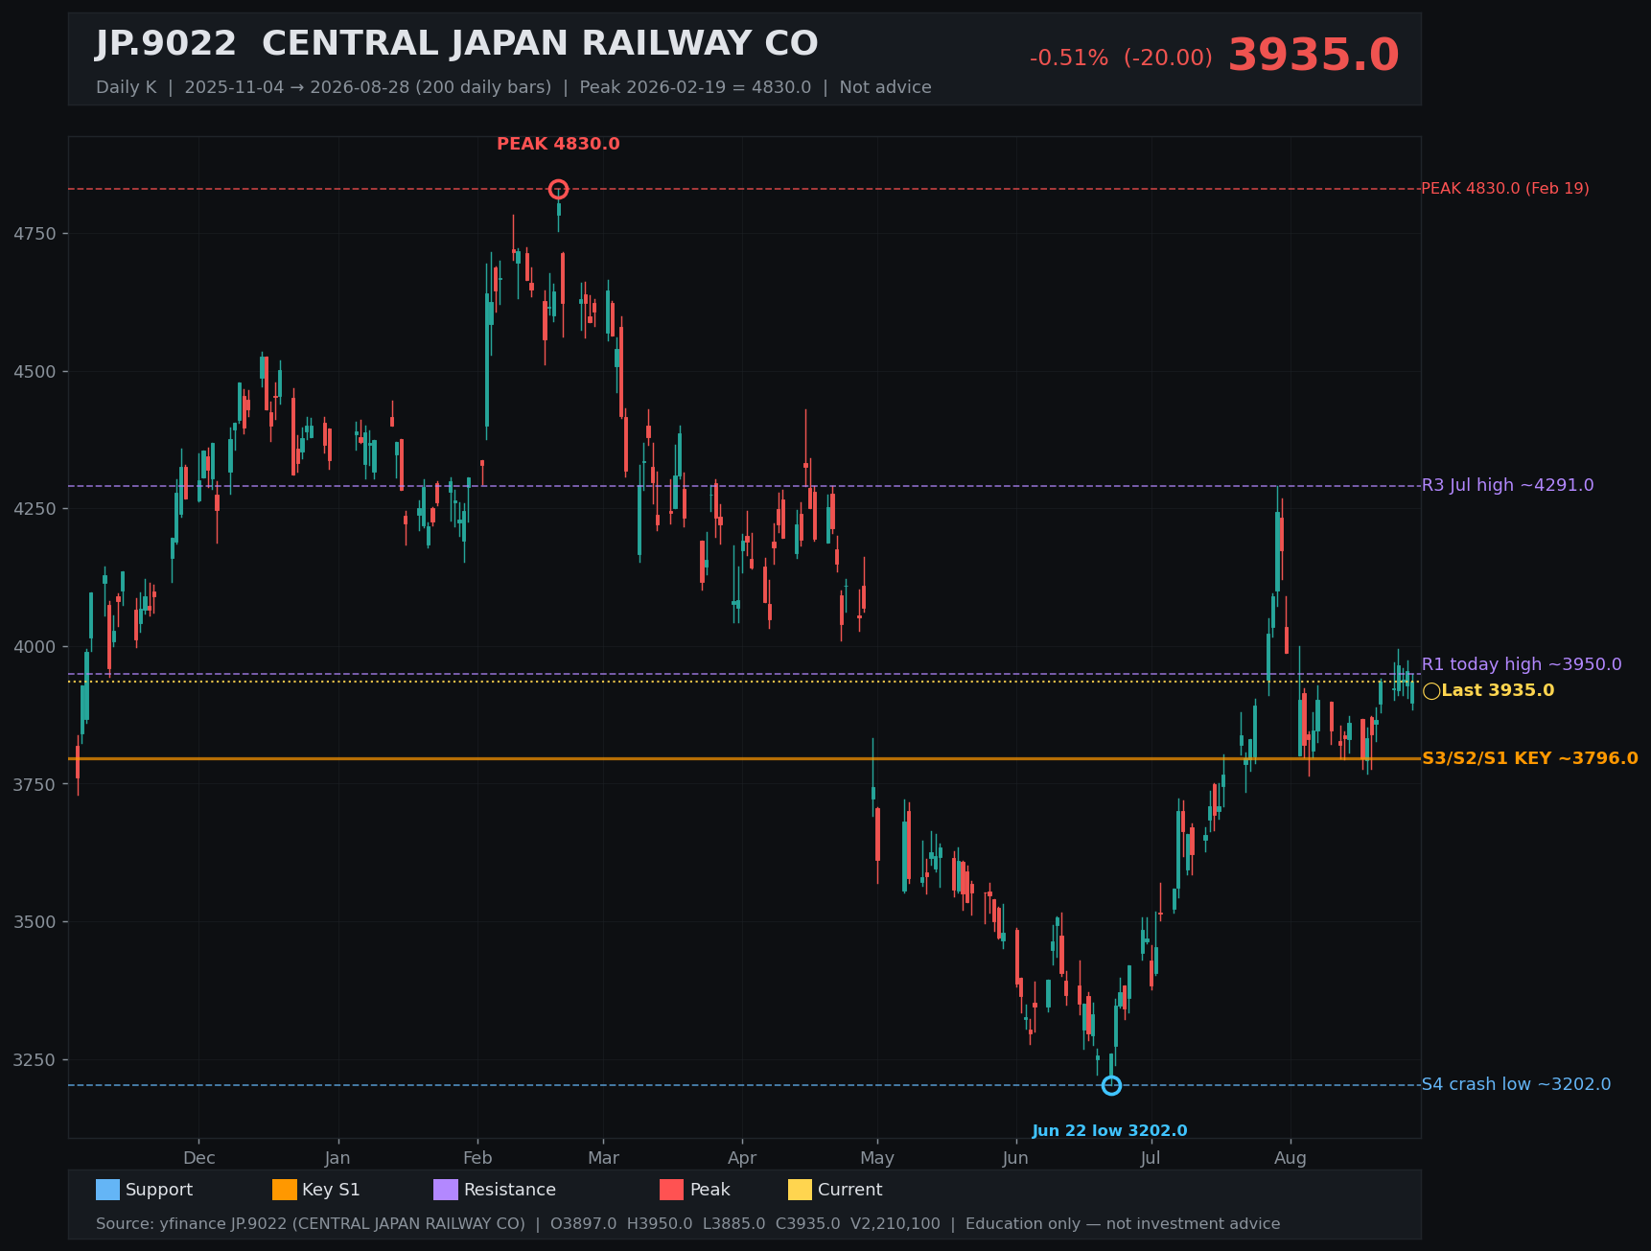
Task: Click the 4750 price axis label
Action: pyautogui.click(x=35, y=234)
